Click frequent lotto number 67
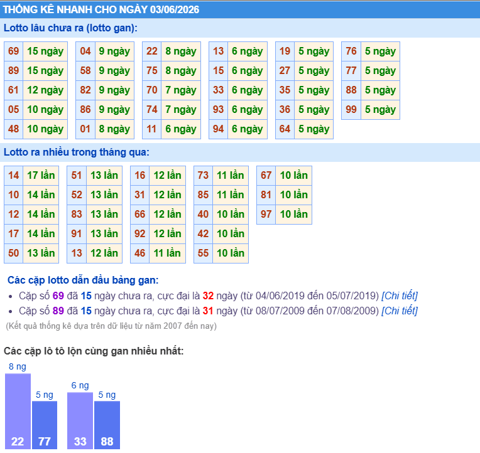Image resolution: width=480 pixels, height=453 pixels. coord(266,176)
